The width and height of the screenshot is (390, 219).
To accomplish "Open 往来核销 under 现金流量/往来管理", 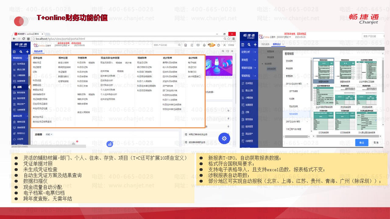I will 105,71.
